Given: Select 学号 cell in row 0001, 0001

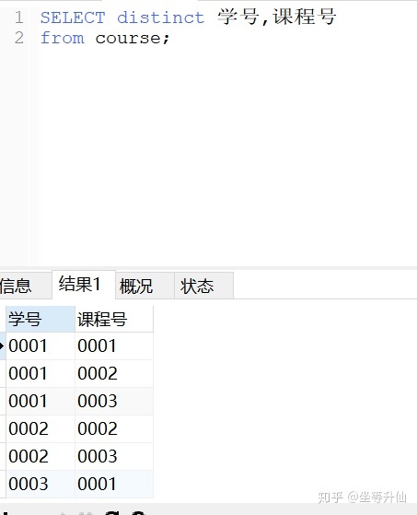Looking at the screenshot, I should (x=41, y=345).
